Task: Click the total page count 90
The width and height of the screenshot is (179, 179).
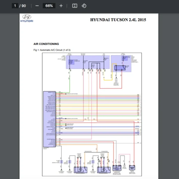Action: (24, 6)
